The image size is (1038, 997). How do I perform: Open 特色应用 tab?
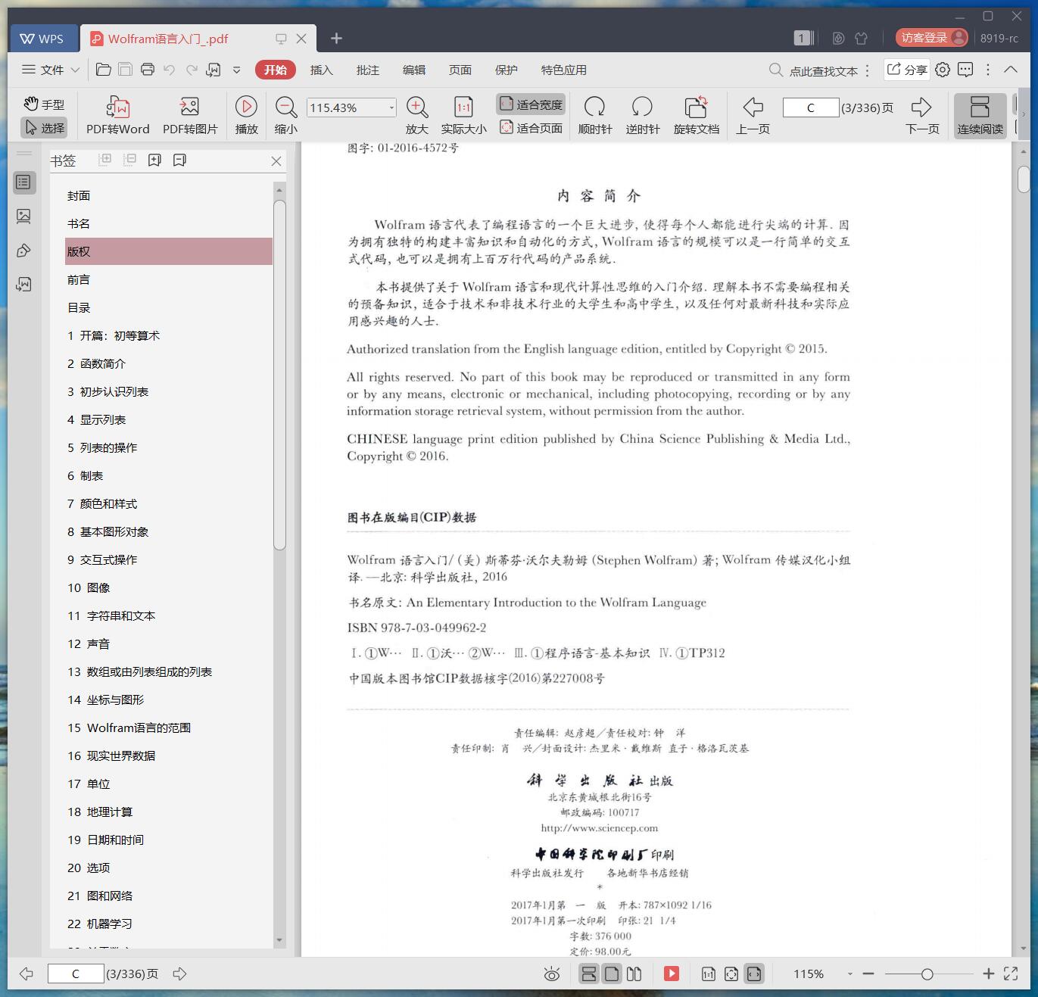click(x=563, y=70)
